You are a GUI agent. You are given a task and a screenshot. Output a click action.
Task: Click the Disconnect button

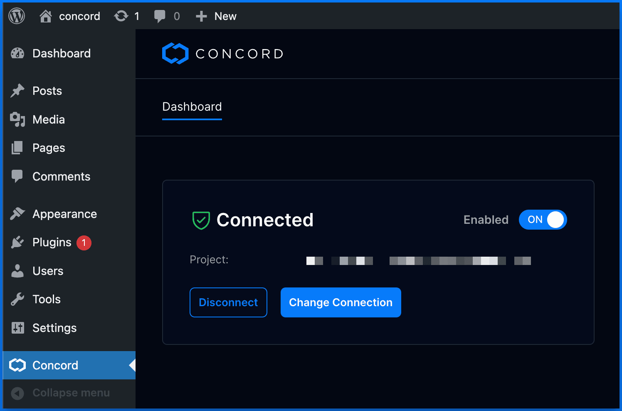(x=228, y=302)
